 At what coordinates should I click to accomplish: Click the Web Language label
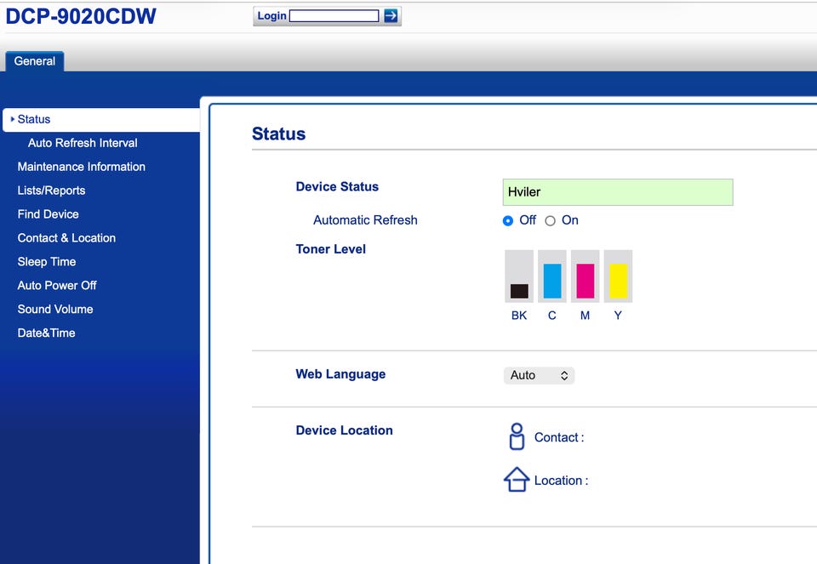[x=340, y=374]
